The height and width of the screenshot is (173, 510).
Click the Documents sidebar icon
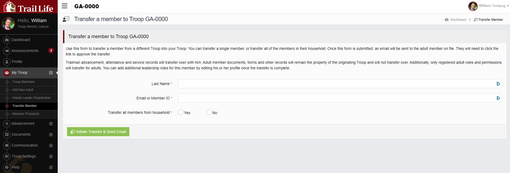[7, 134]
